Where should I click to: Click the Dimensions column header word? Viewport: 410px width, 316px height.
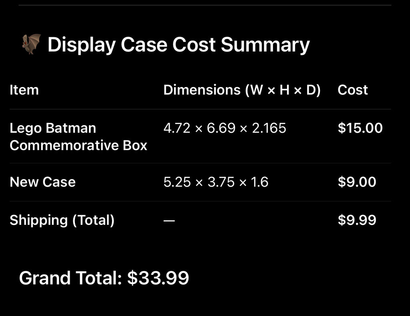[x=202, y=90]
